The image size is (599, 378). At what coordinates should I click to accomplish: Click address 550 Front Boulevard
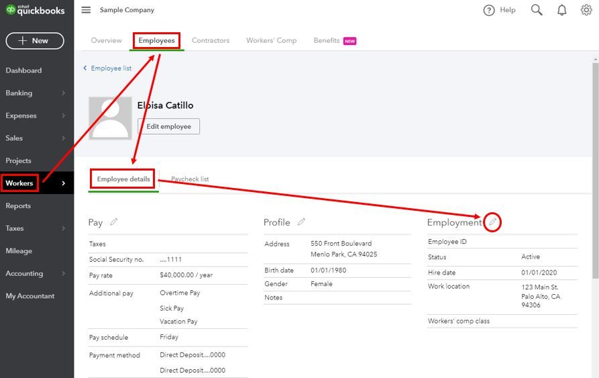341,243
